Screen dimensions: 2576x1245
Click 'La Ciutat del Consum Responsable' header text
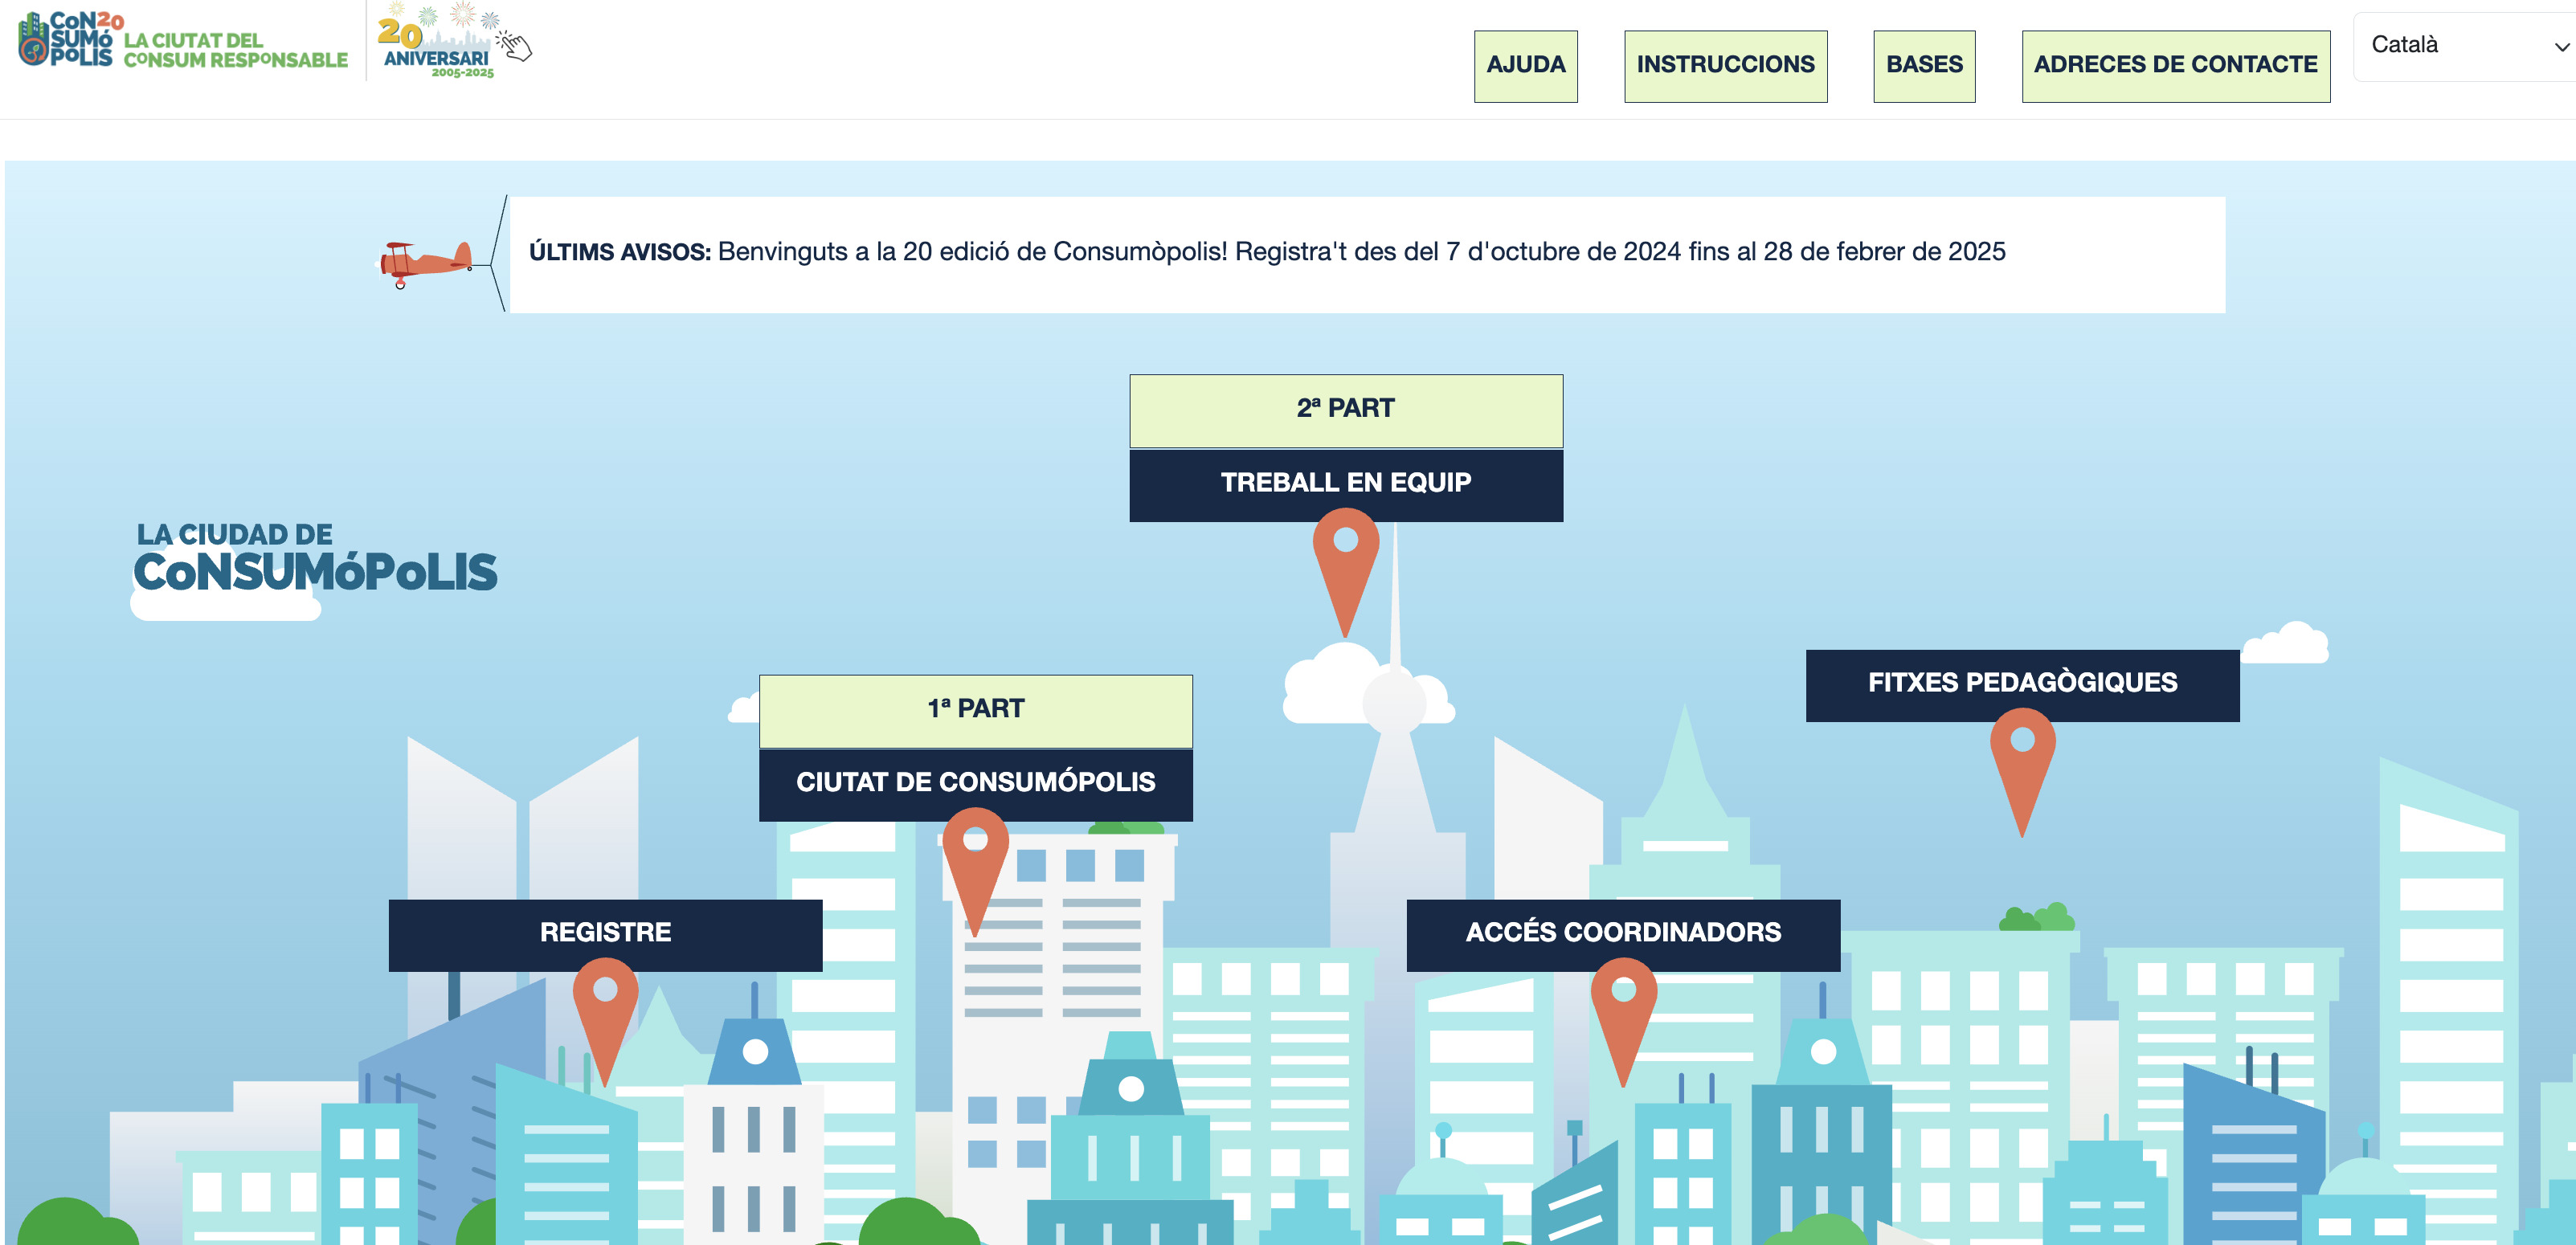click(236, 50)
